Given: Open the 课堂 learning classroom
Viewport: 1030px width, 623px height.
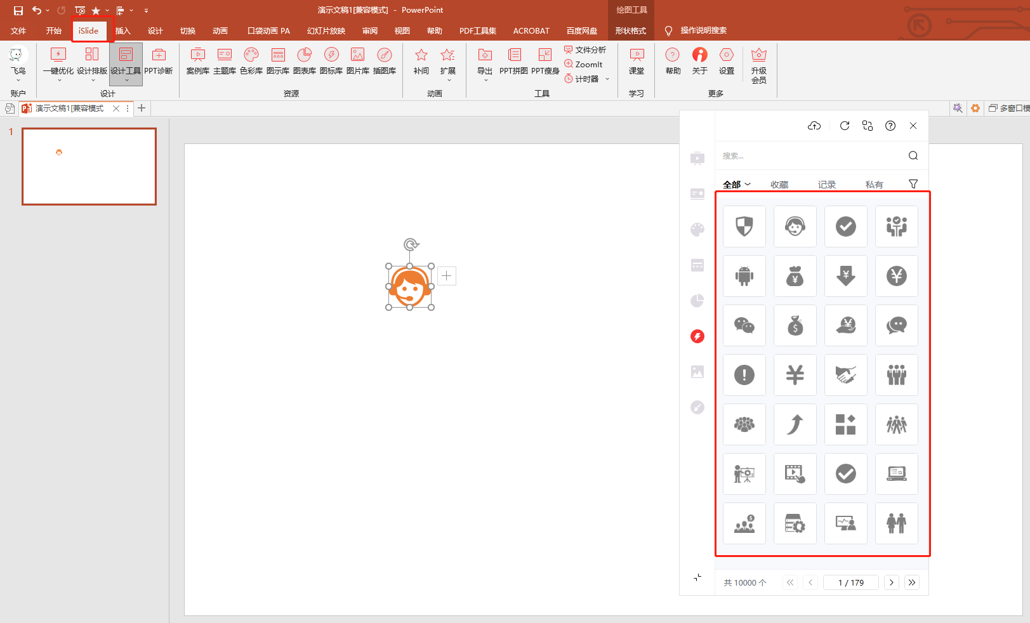Looking at the screenshot, I should 637,62.
